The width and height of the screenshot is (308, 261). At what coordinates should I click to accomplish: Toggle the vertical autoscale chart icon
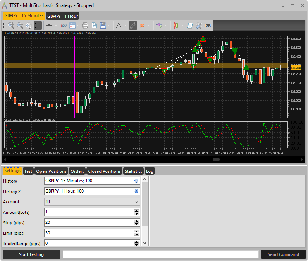tap(38, 25)
